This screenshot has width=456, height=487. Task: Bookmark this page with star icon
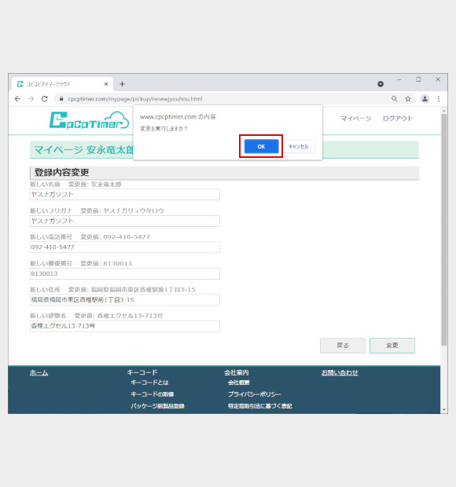[408, 99]
